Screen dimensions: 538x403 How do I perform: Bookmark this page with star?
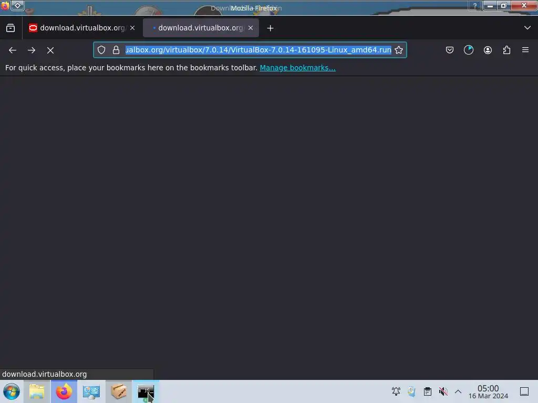[x=399, y=50]
